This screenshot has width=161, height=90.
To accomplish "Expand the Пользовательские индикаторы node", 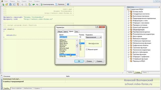I will tap(128, 34).
